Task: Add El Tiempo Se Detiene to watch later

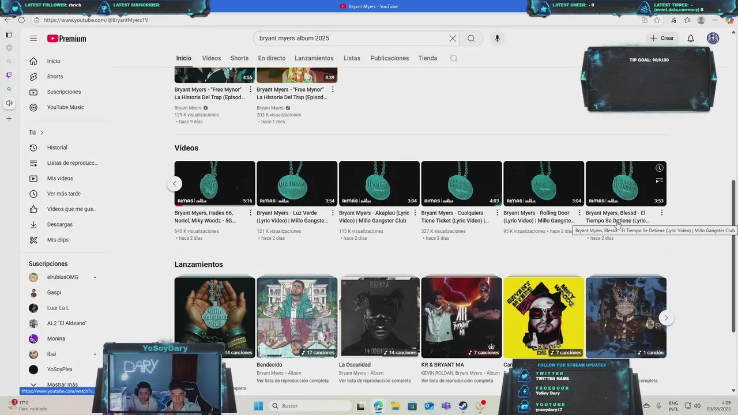Action: [x=659, y=168]
